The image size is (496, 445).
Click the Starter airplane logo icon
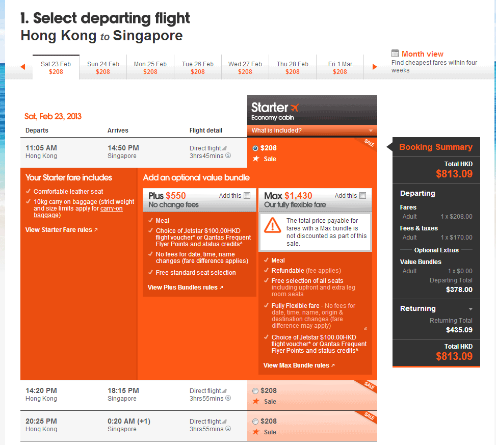pyautogui.click(x=294, y=108)
